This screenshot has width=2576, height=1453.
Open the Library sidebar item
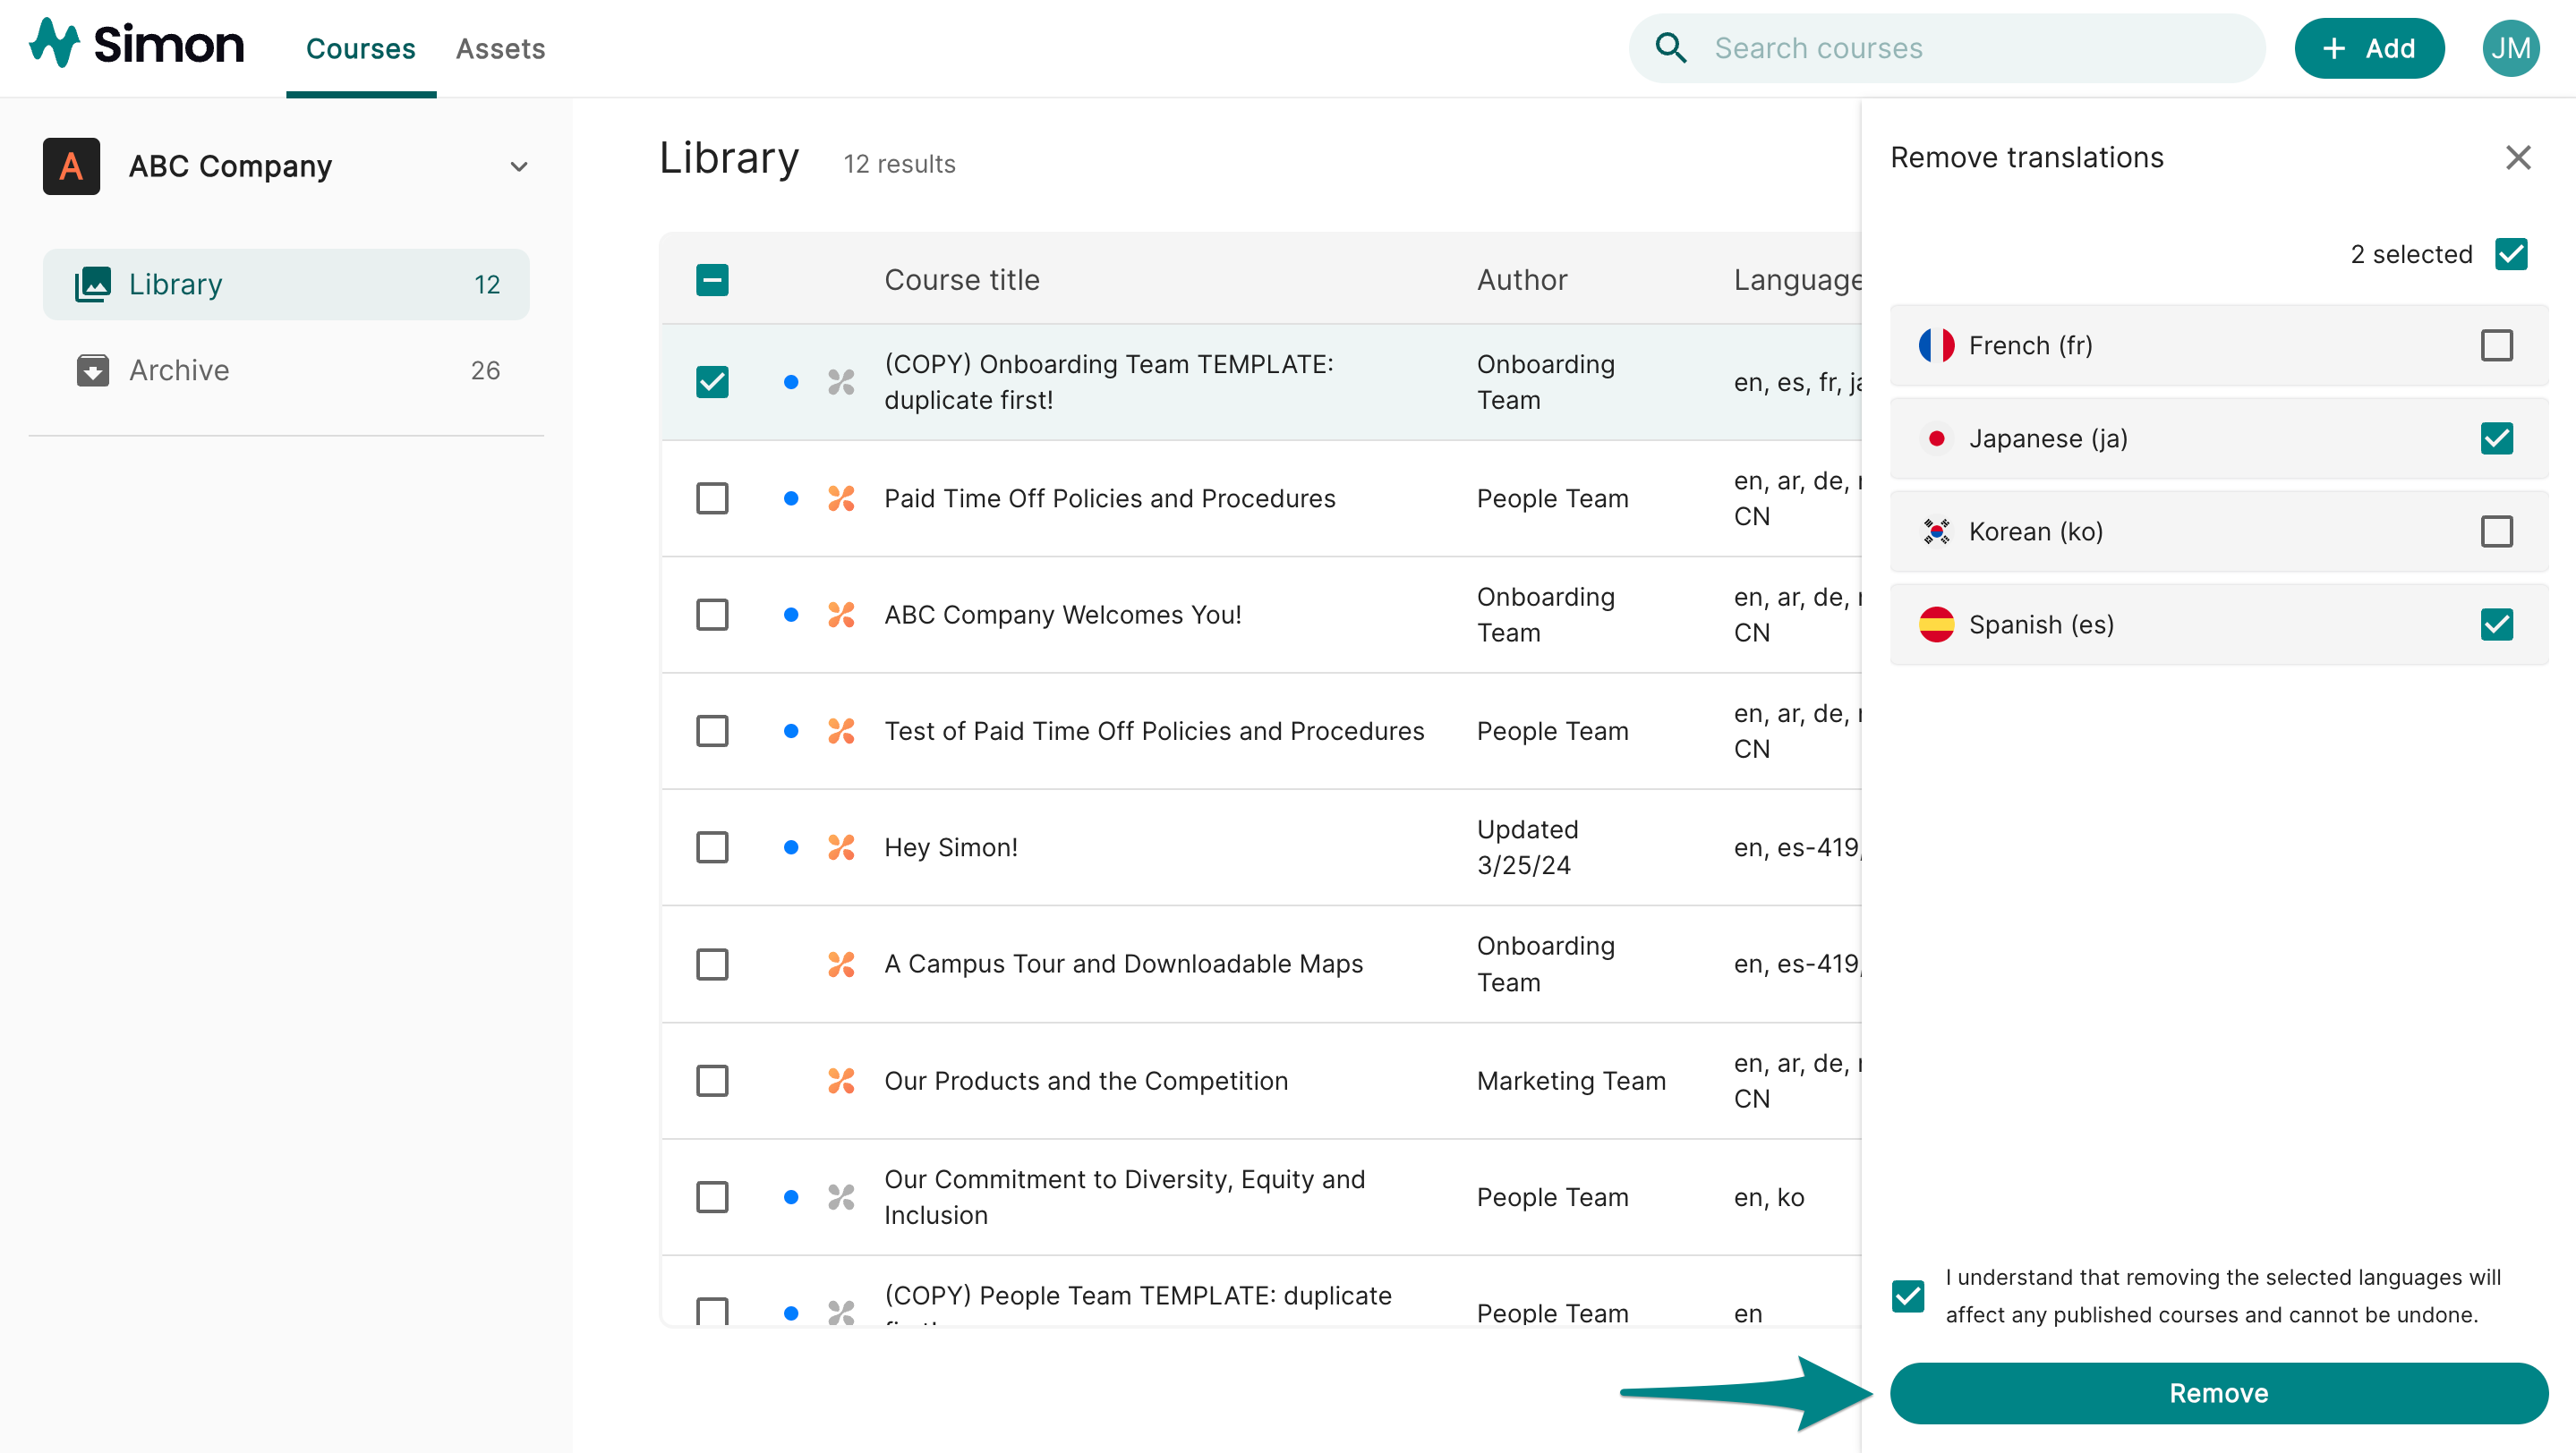coord(286,284)
